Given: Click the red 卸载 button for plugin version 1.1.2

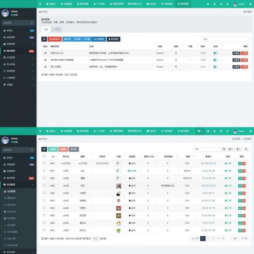Looking at the screenshot, I should pyautogui.click(x=244, y=67).
